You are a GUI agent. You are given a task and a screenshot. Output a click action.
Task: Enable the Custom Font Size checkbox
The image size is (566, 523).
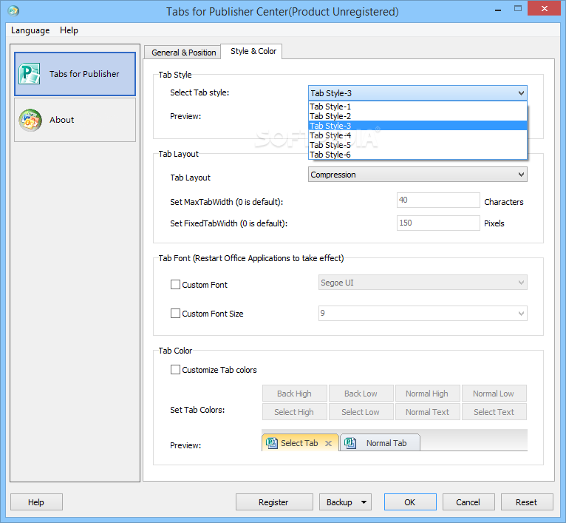[x=175, y=313]
